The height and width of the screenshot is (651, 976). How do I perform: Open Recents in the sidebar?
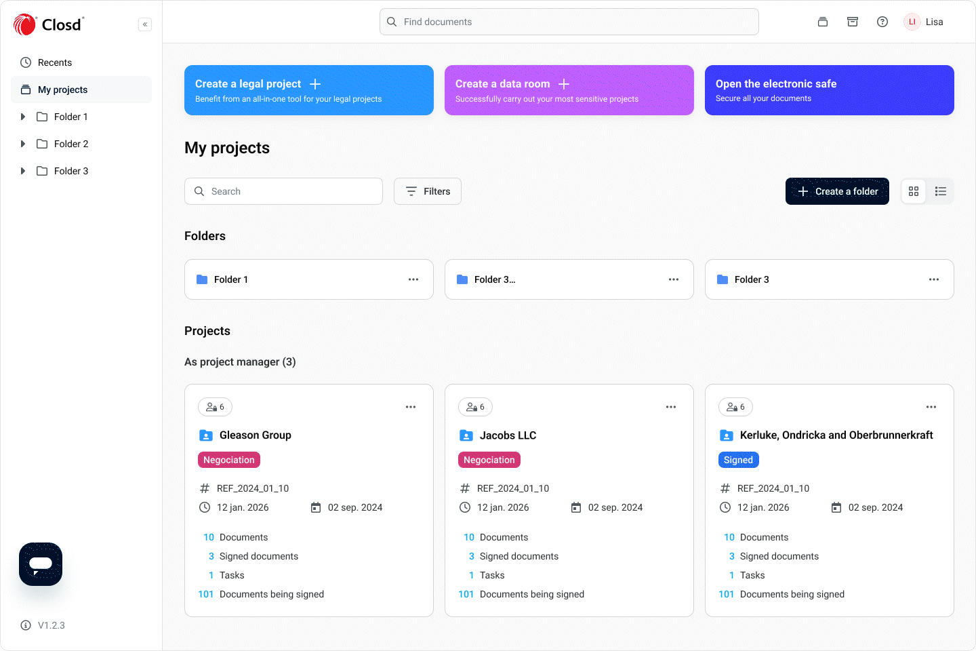tap(55, 62)
